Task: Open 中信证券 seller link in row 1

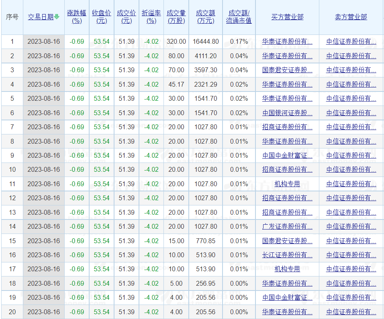Action: 351,41
